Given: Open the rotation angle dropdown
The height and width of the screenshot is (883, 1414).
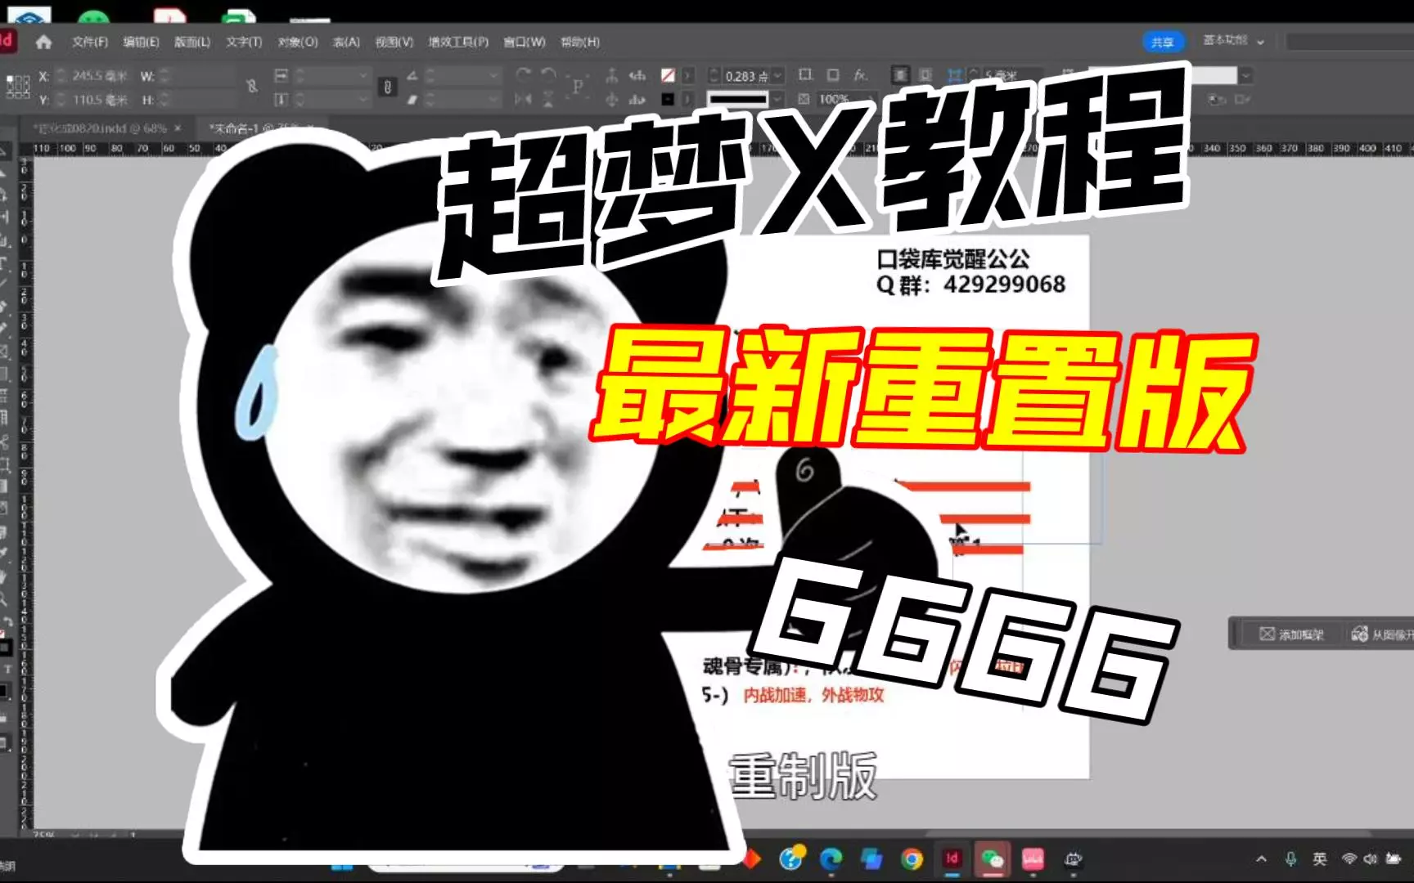Looking at the screenshot, I should 493,75.
